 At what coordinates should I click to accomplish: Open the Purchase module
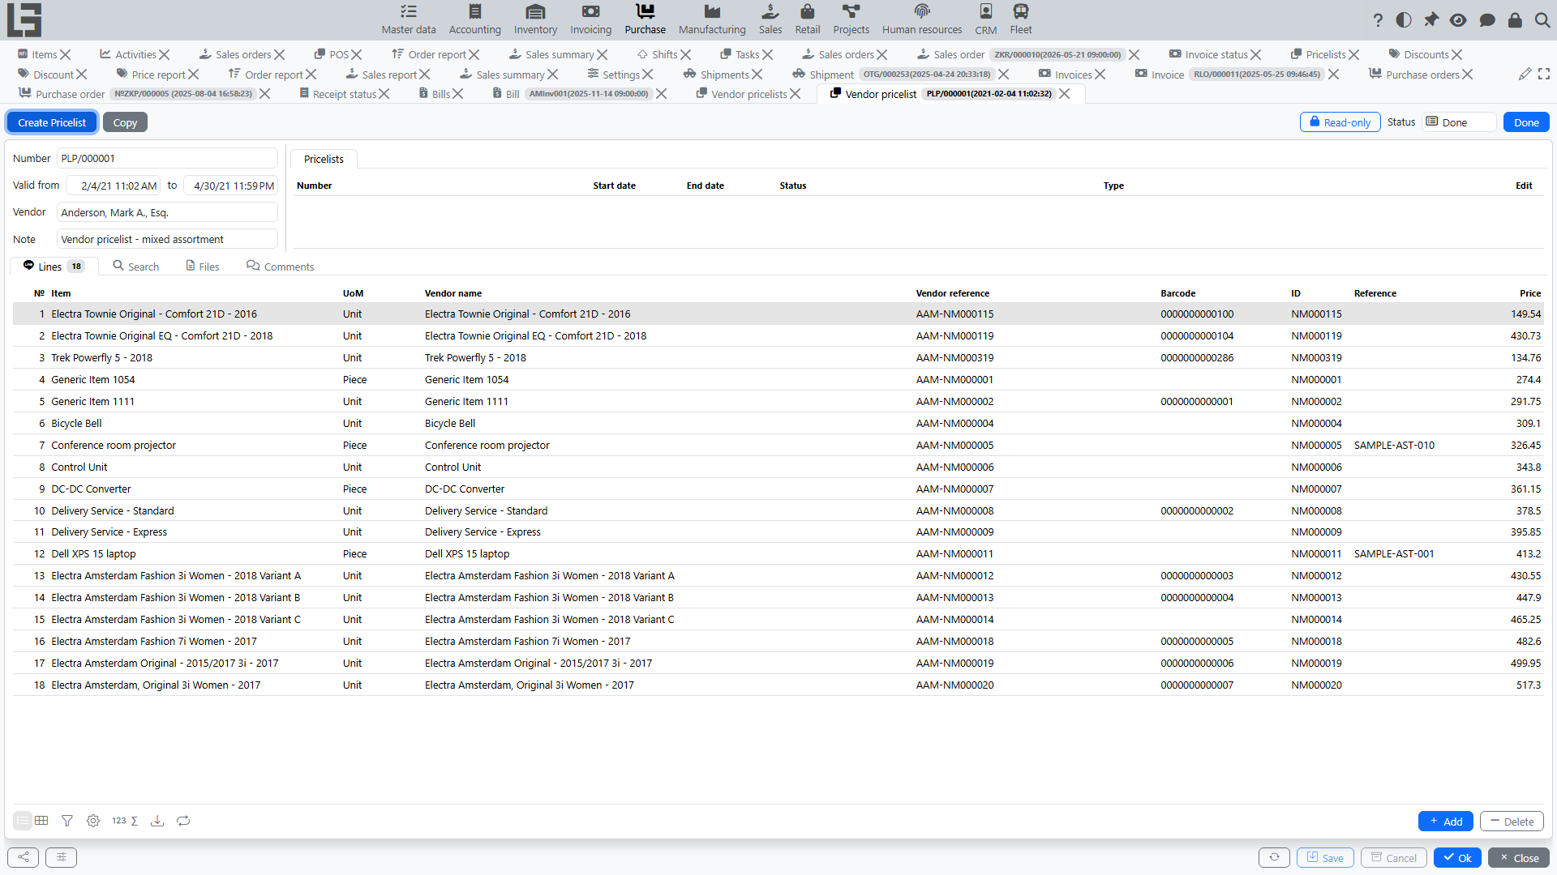click(645, 19)
